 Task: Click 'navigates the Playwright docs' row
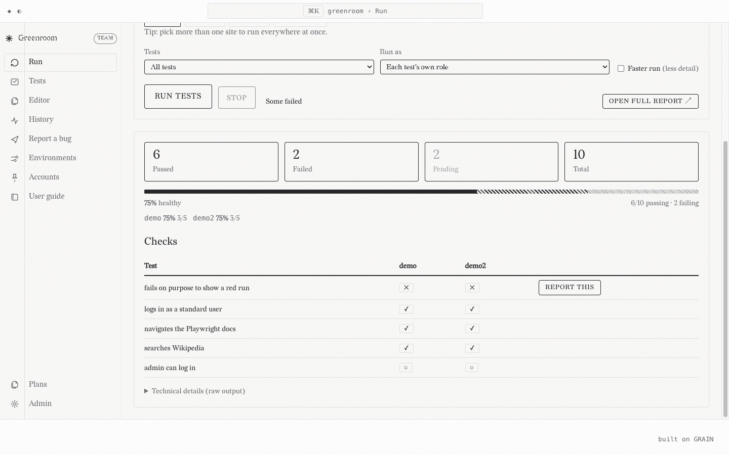pyautogui.click(x=421, y=329)
